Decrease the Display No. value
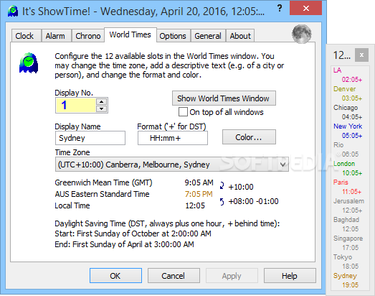 pos(102,108)
